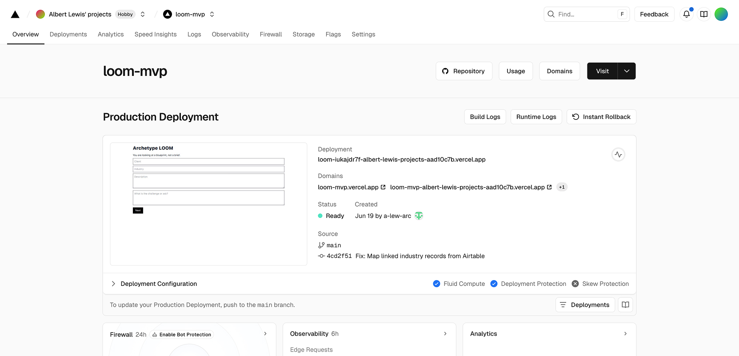
Task: Click the loom-mvp page heading
Action: pos(135,71)
